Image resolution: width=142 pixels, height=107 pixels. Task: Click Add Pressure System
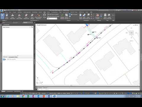click(53, 14)
